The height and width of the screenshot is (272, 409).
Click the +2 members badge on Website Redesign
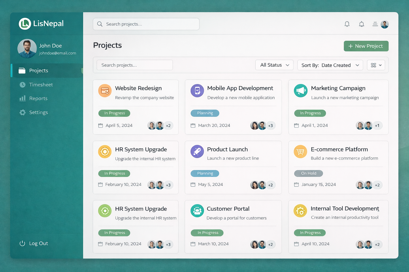tap(168, 126)
